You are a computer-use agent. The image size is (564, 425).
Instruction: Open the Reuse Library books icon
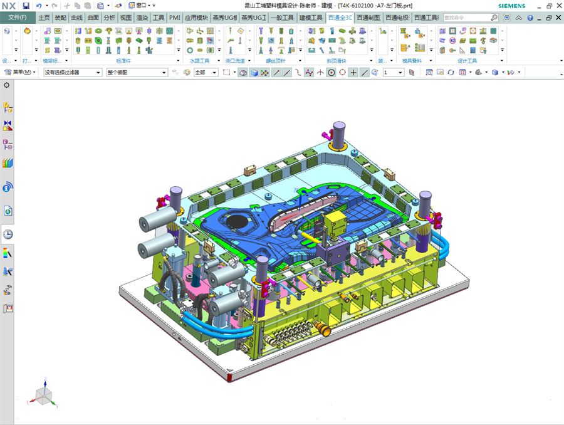click(x=8, y=164)
